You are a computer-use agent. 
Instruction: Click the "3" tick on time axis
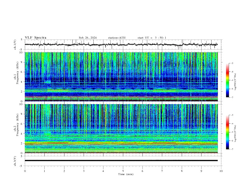(84, 171)
